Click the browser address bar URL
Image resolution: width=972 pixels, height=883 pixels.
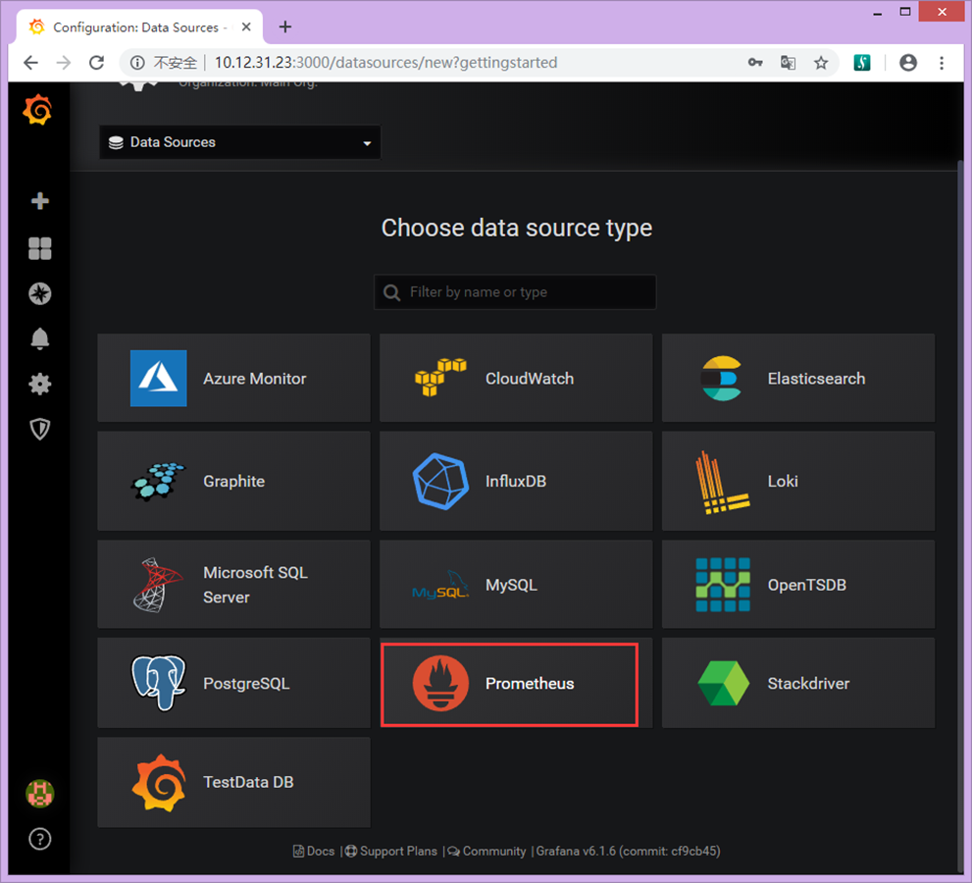click(385, 63)
